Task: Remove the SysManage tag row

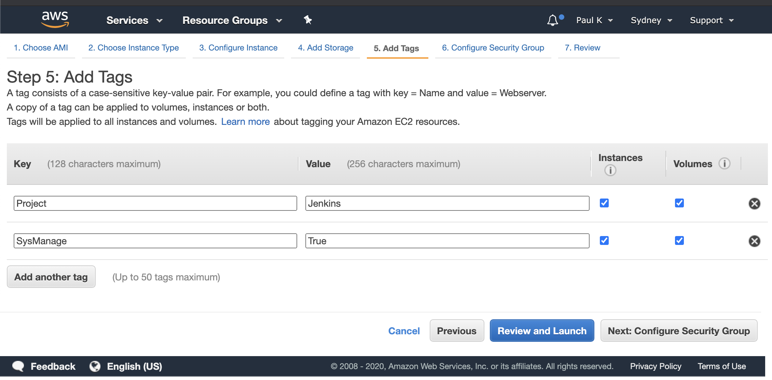Action: [754, 241]
